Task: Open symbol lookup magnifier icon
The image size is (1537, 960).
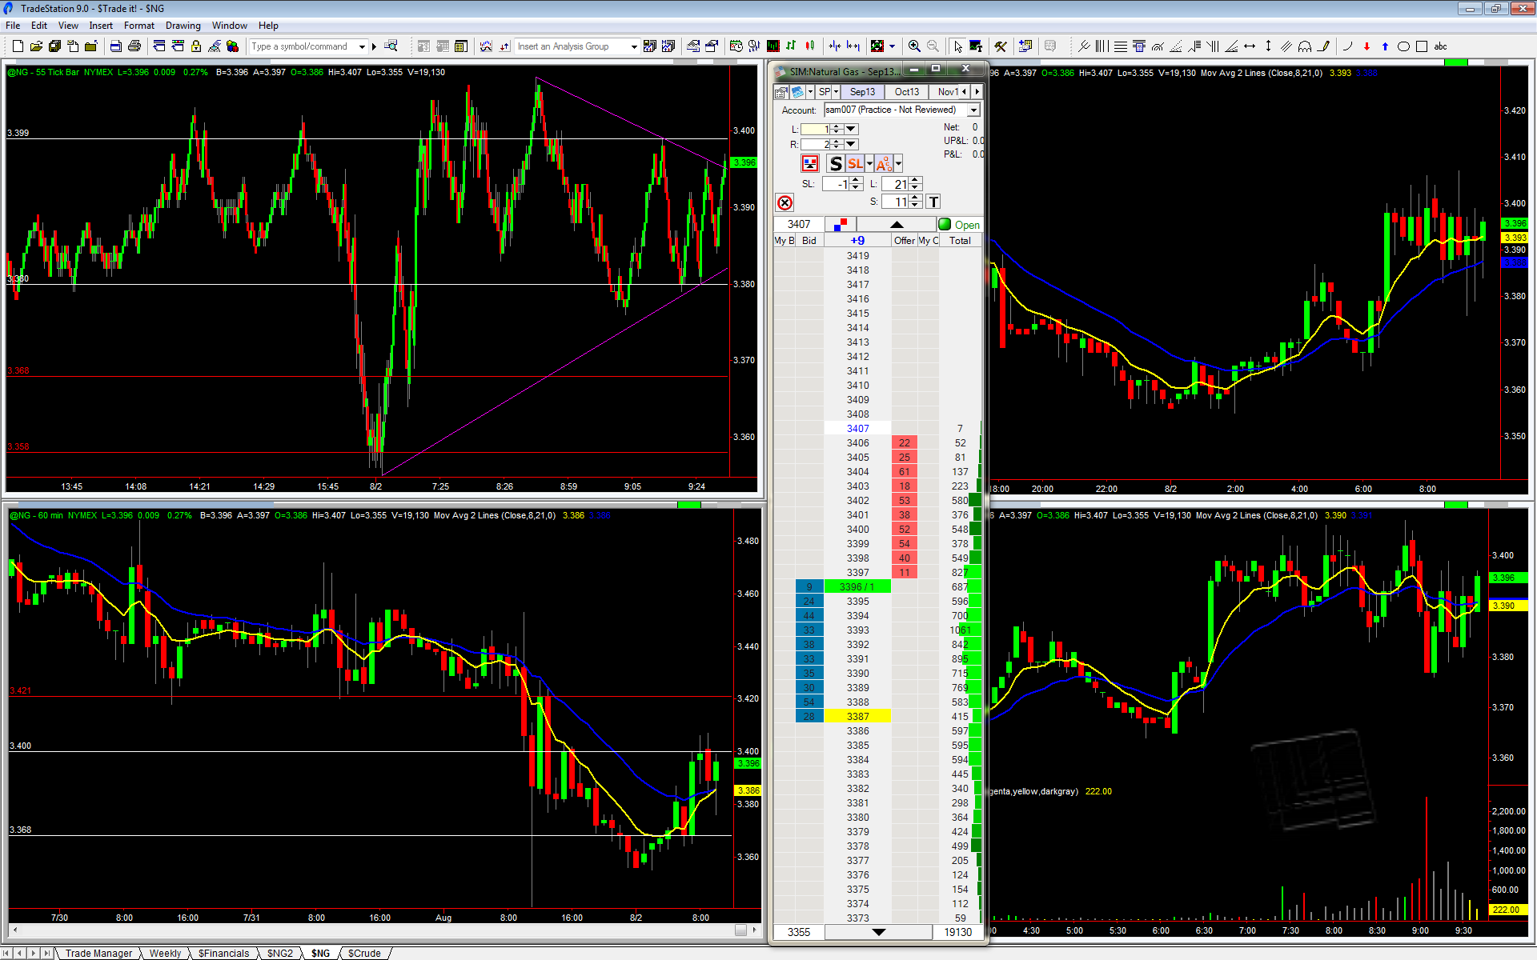Action: coord(391,46)
